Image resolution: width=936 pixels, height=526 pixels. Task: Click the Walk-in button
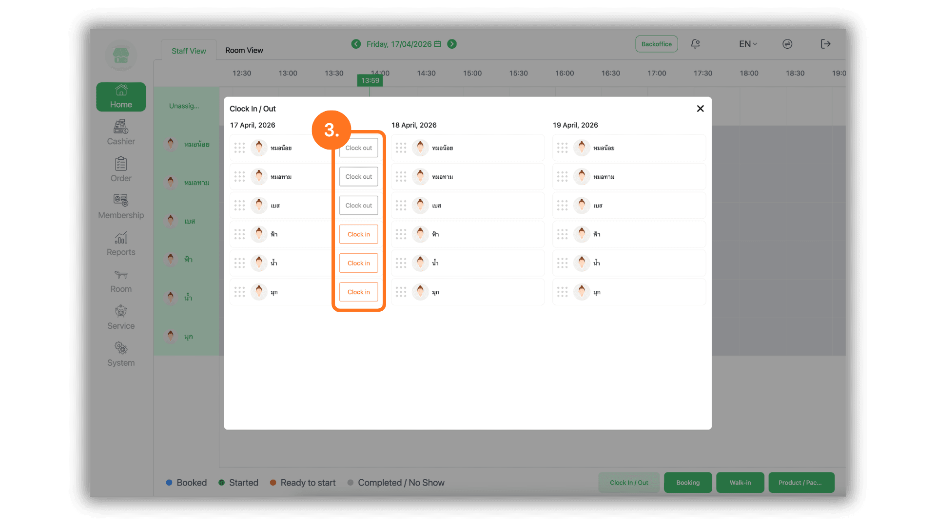(740, 483)
